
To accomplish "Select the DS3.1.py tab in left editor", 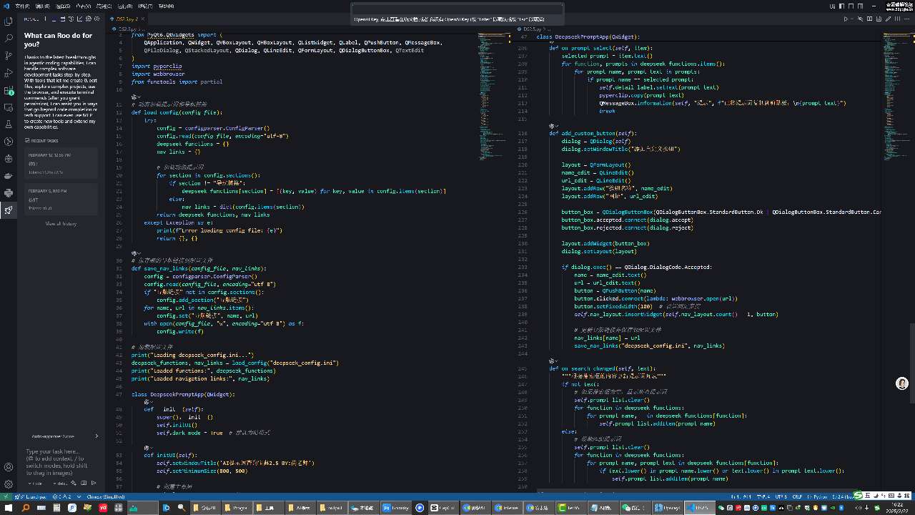I will 127,19.
